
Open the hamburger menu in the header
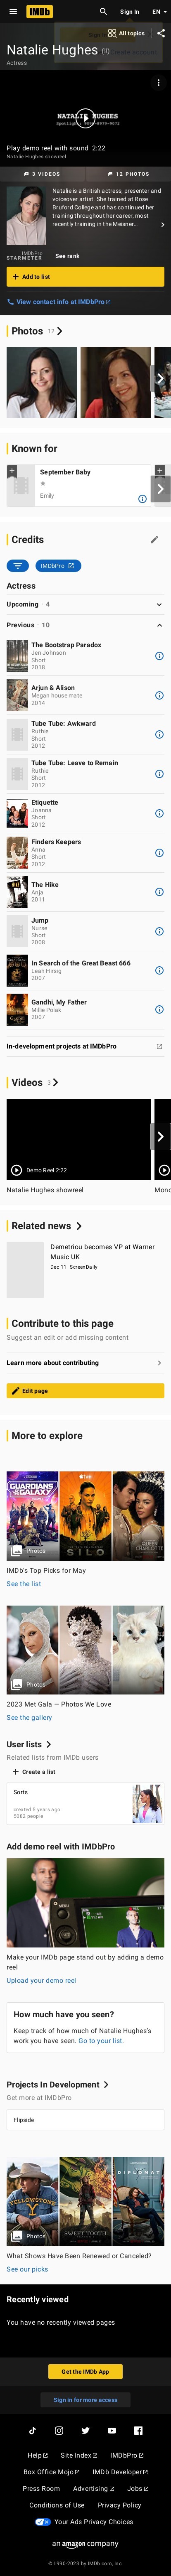pos(13,12)
